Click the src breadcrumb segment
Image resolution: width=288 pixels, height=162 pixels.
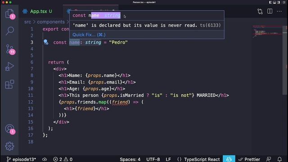28,22
